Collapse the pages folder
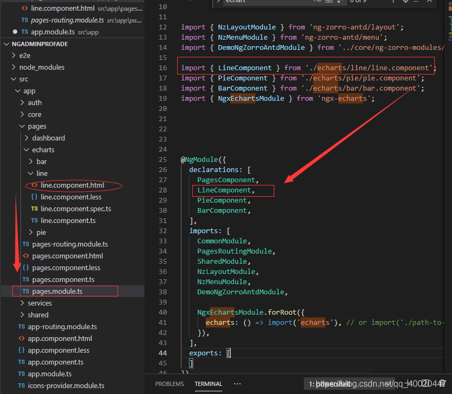 click(22, 126)
